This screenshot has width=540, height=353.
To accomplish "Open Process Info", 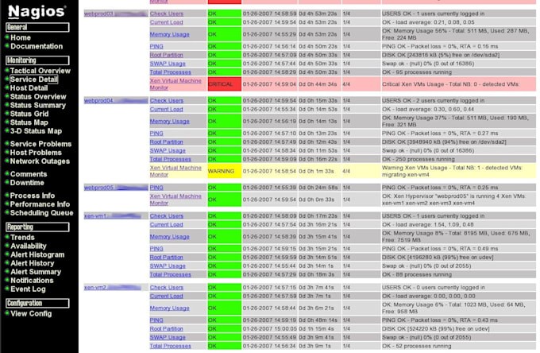I will 33,196.
